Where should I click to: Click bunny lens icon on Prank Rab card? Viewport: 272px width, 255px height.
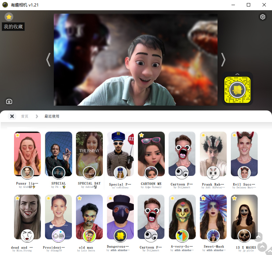tap(213, 172)
